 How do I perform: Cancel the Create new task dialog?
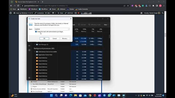(x=54, y=38)
